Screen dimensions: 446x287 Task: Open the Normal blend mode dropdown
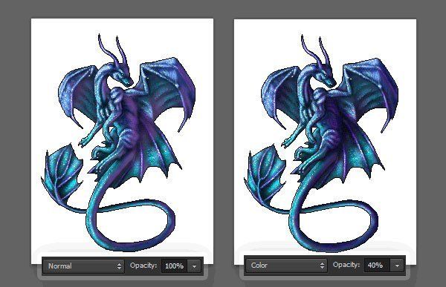click(x=83, y=266)
